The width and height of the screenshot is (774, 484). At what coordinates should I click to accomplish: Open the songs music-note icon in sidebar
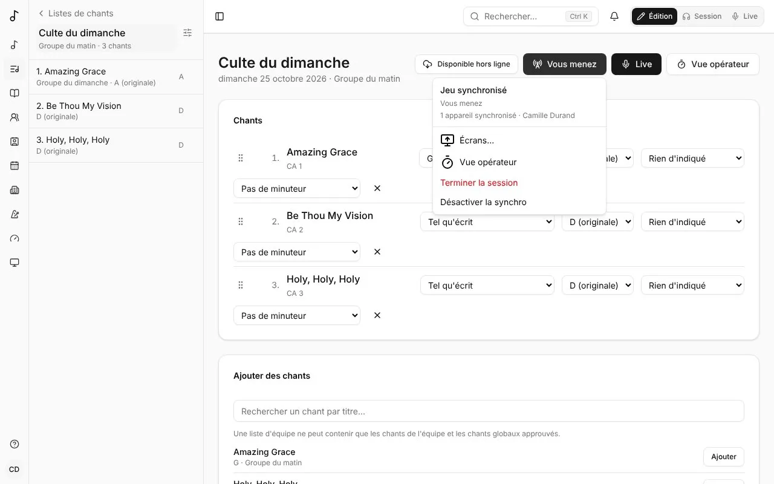click(x=15, y=45)
